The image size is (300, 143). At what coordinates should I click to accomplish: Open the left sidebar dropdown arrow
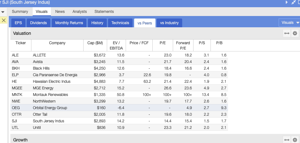click(3, 12)
